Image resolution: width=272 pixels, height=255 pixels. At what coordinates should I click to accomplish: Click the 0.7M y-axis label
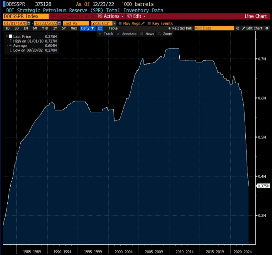pyautogui.click(x=262, y=59)
